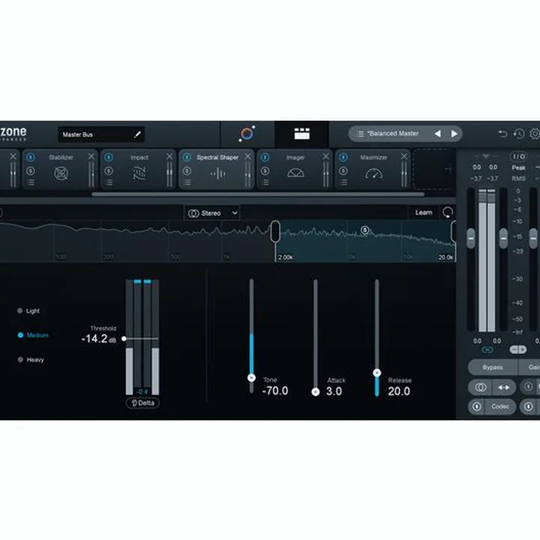This screenshot has height=540, width=540.
Task: Swap channels with the double arrow icon
Action: (x=504, y=388)
